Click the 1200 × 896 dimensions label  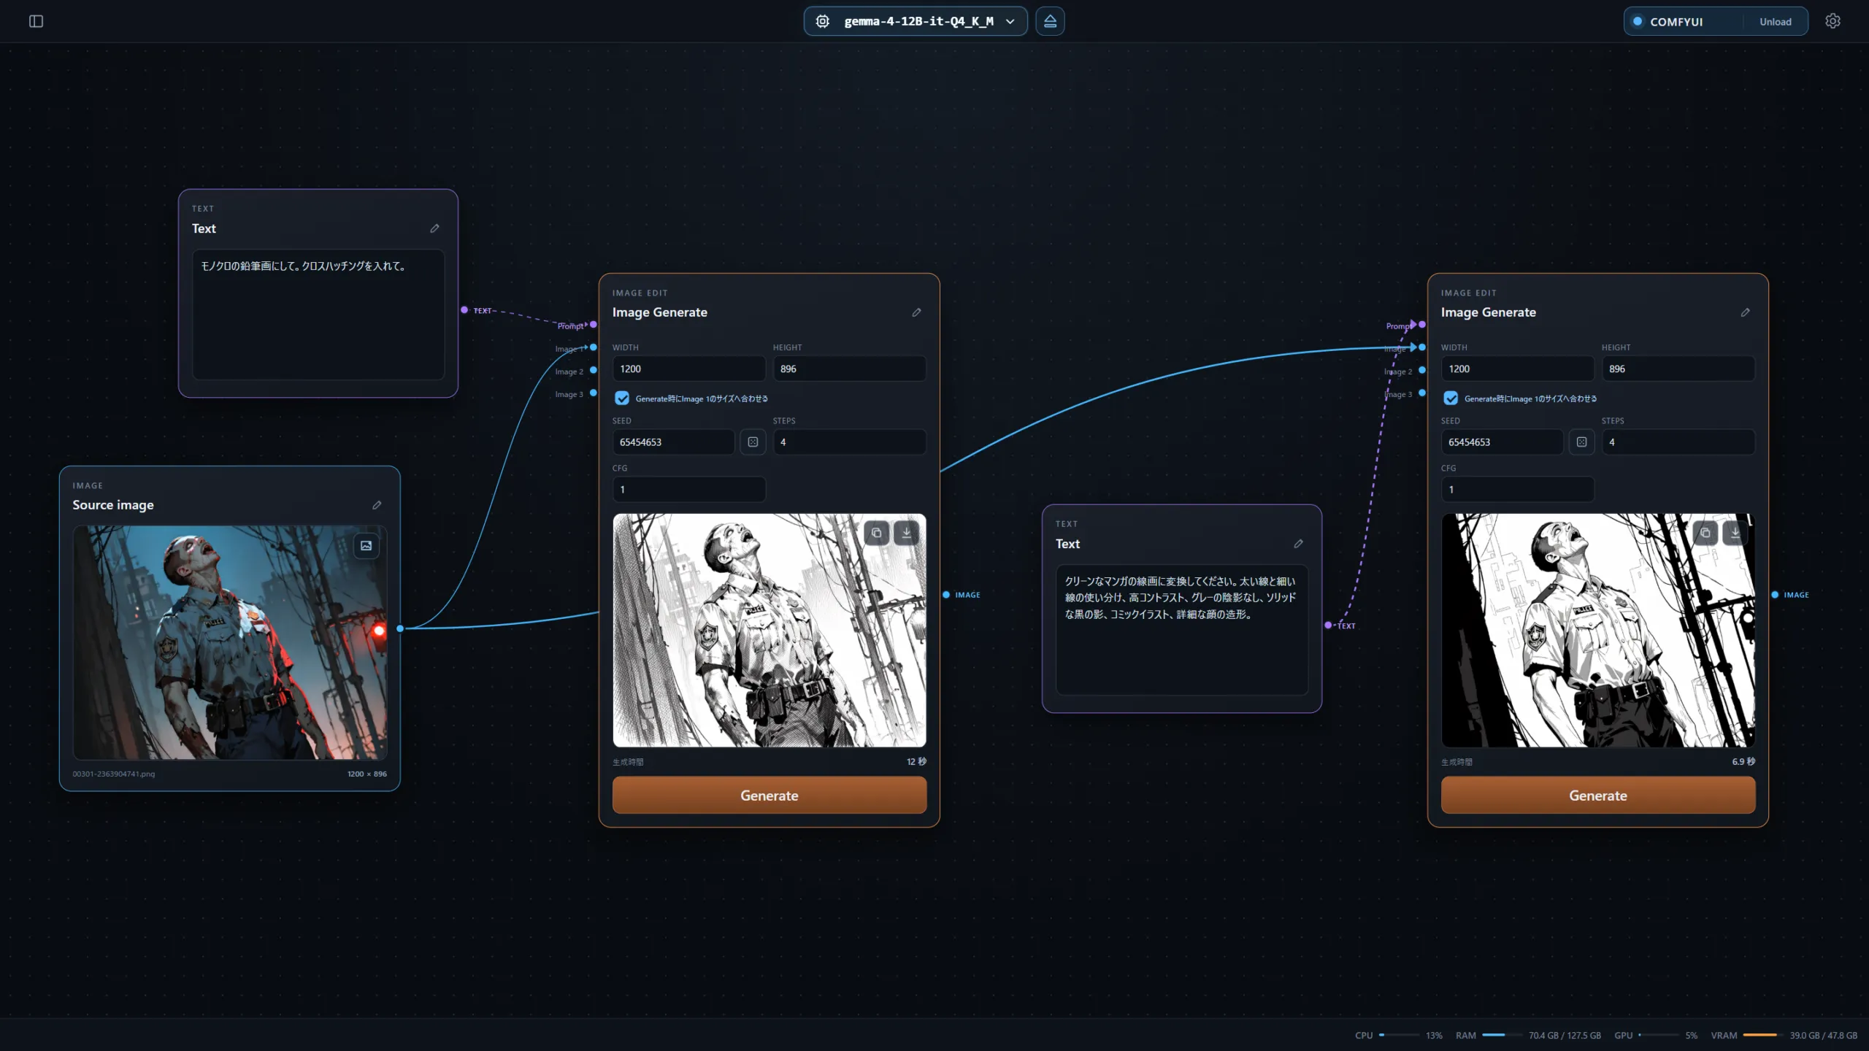pyautogui.click(x=367, y=774)
